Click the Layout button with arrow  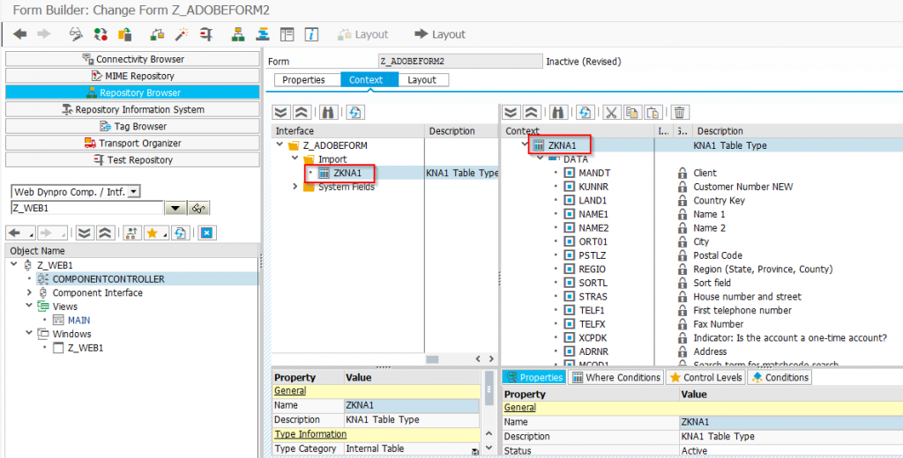tap(439, 34)
